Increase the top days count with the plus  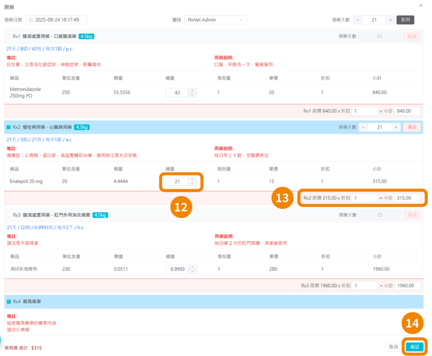click(390, 20)
